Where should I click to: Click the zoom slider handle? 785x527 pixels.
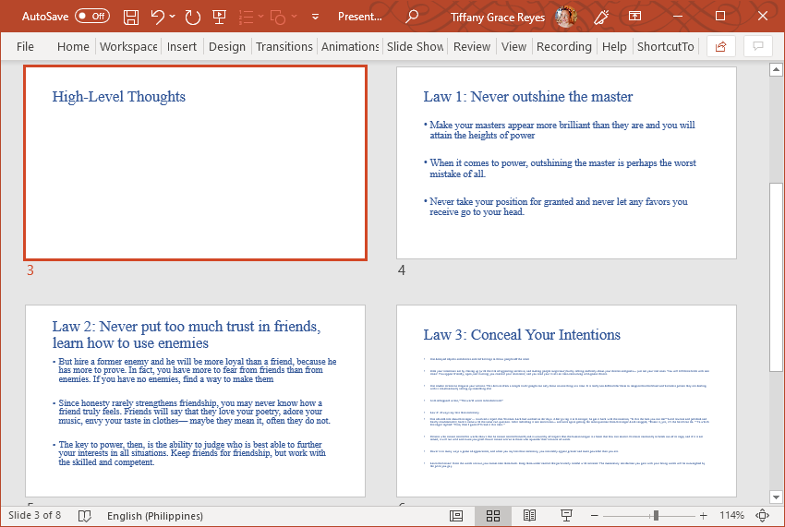pyautogui.click(x=656, y=515)
